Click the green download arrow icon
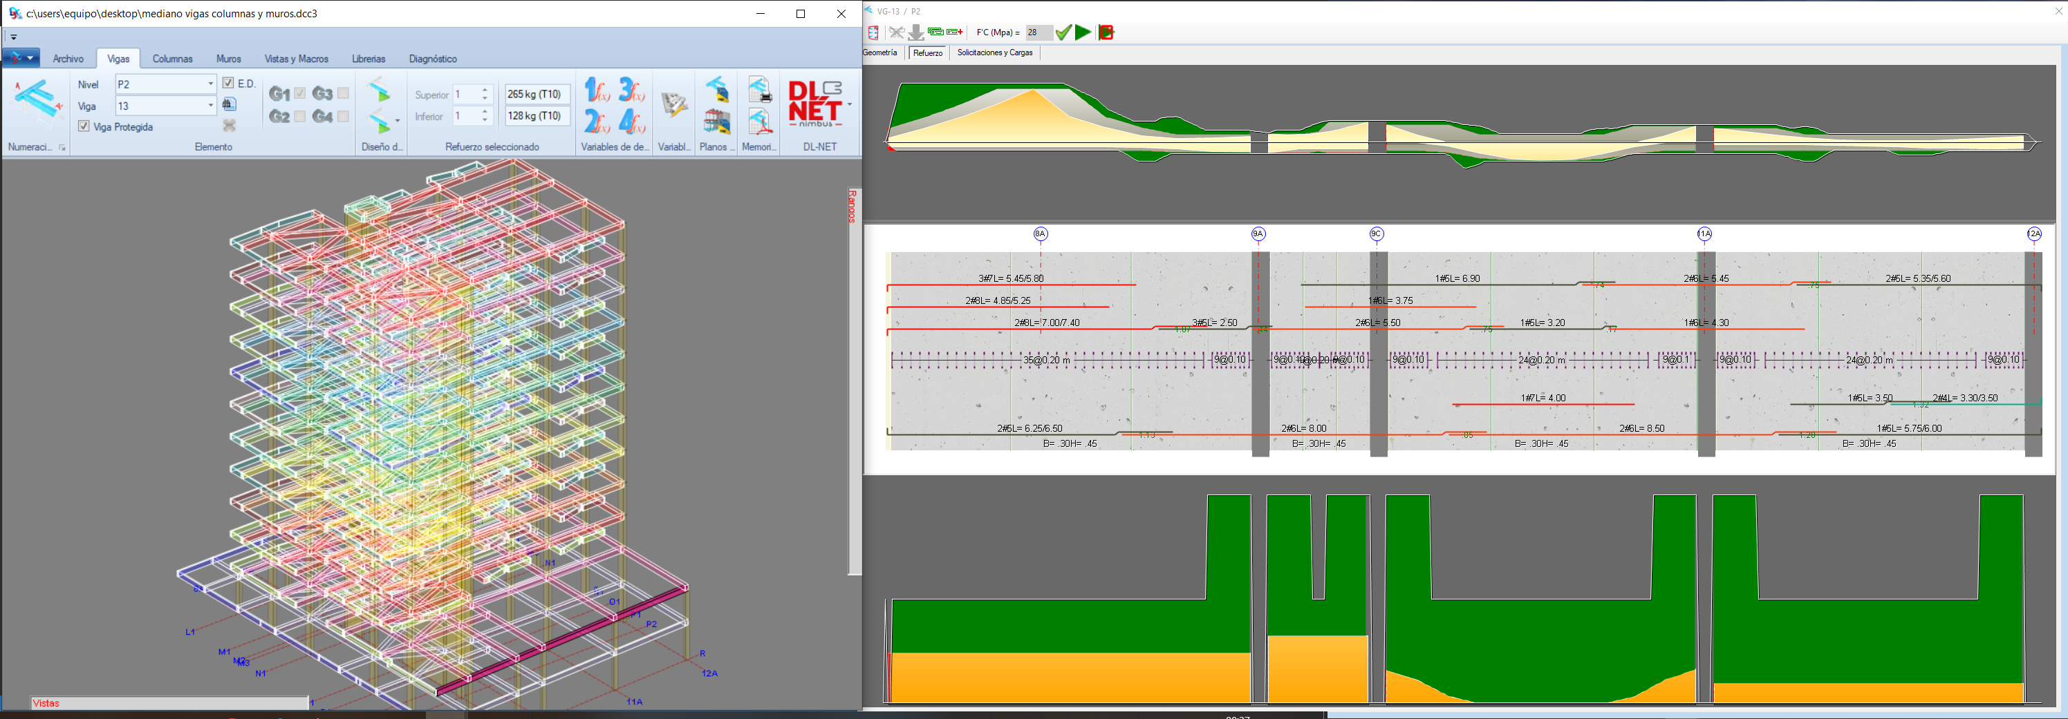The height and width of the screenshot is (719, 2068). 917,33
